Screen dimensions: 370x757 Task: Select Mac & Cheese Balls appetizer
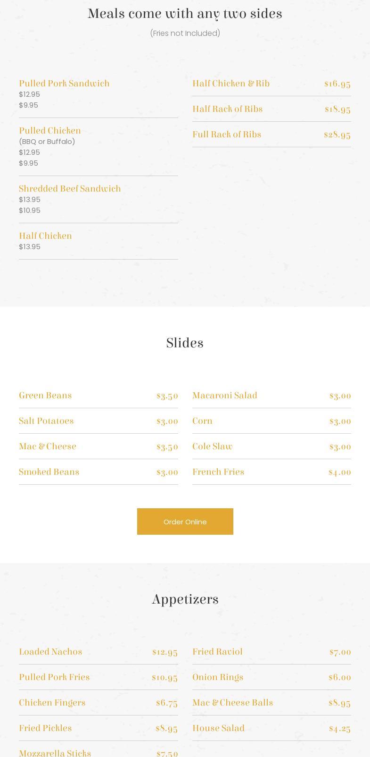[232, 703]
